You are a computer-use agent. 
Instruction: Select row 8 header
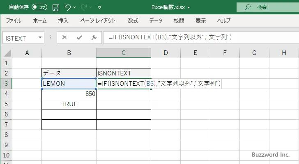click(x=6, y=135)
